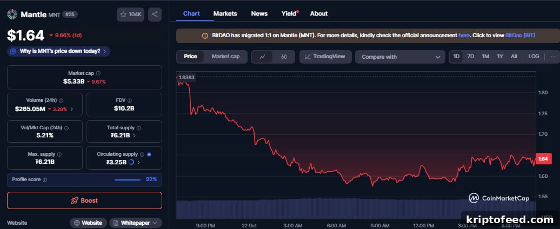
Task: Click the warning icon in BitDAO notice
Action: [x=205, y=36]
